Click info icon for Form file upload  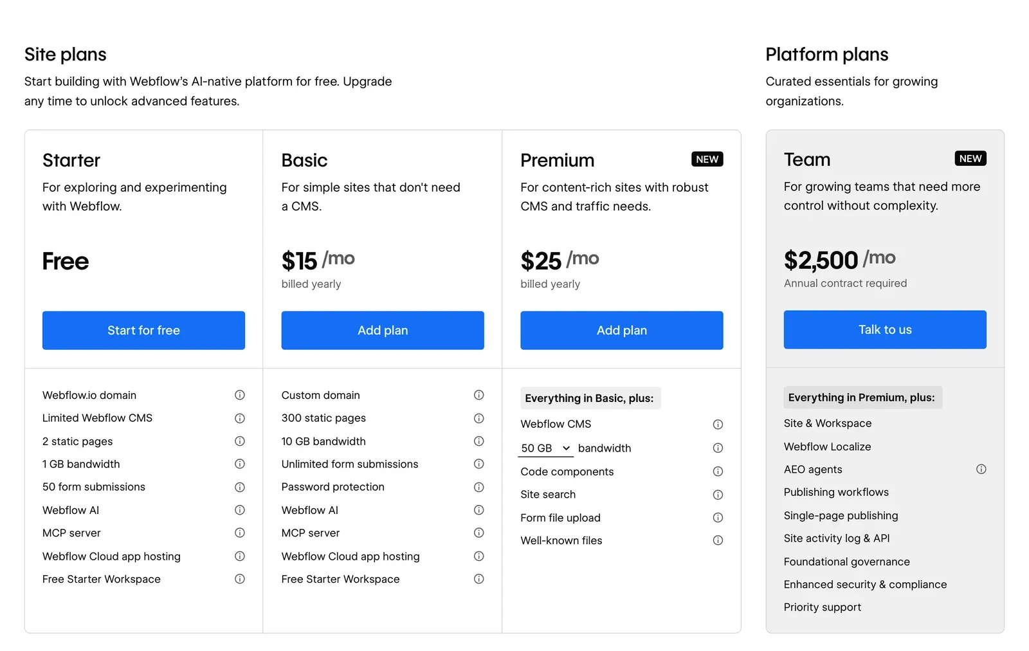[718, 518]
